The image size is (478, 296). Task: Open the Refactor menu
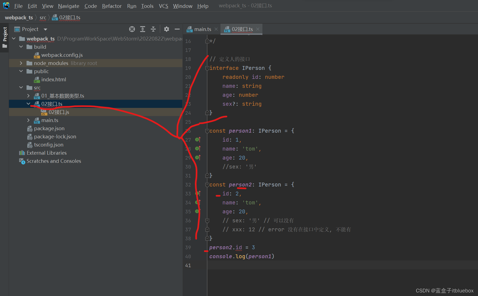[112, 6]
